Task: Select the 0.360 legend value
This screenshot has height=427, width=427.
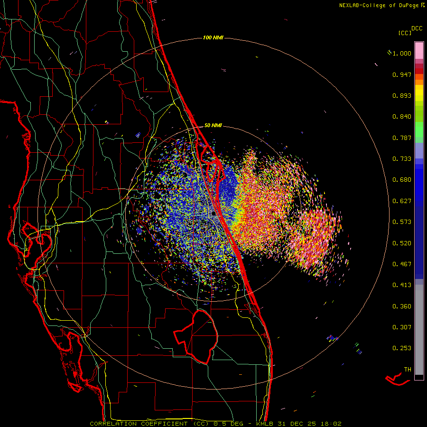Action: click(402, 306)
